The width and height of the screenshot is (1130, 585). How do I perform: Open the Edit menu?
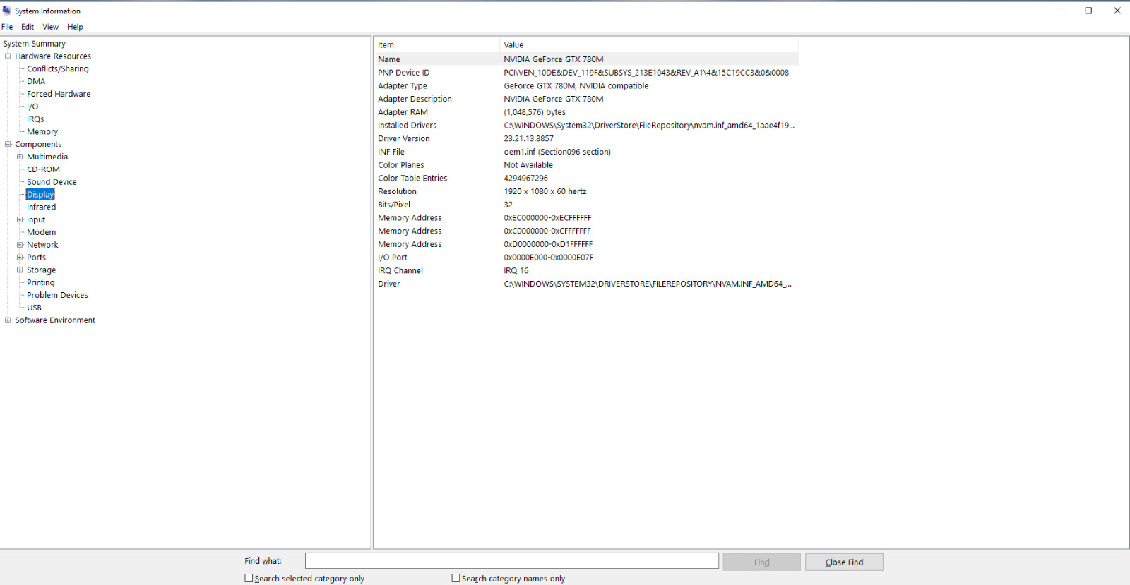28,27
